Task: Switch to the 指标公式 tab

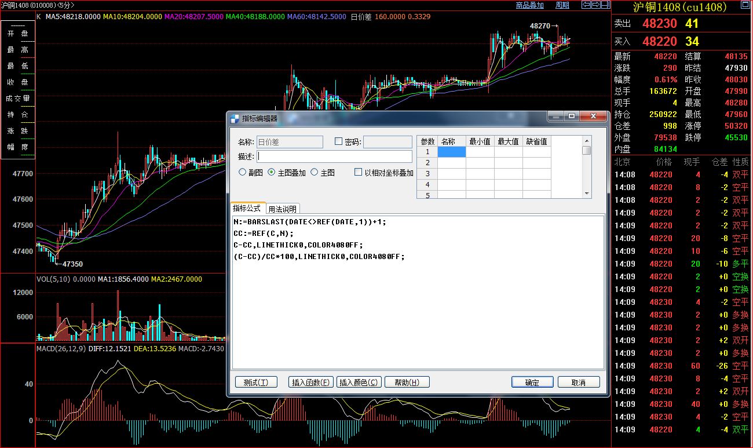Action: click(248, 209)
